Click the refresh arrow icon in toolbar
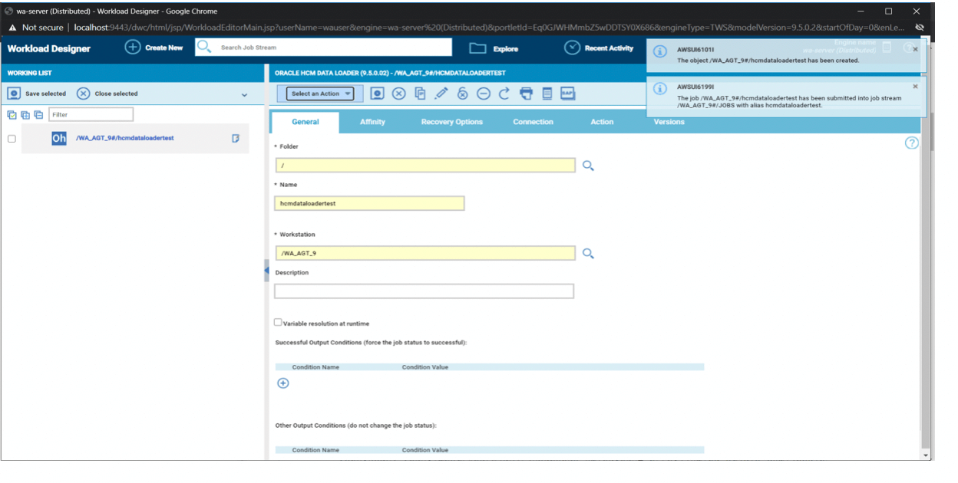This screenshot has width=958, height=483. (504, 94)
